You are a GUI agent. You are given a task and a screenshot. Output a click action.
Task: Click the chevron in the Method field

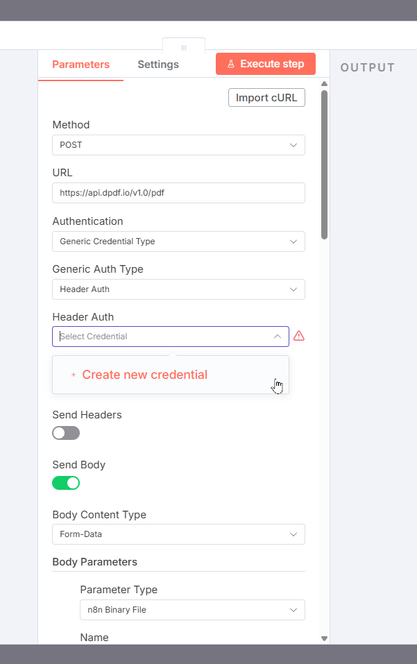click(293, 145)
